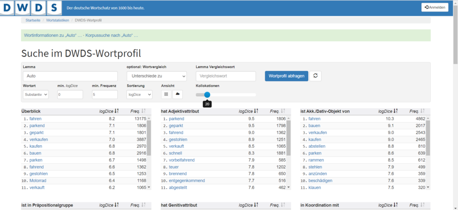Open the Sortierung logDice dropdown

pyautogui.click(x=140, y=95)
